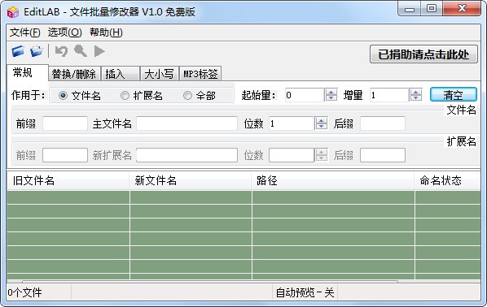Click the EditLAB app icon in title bar
Image resolution: width=487 pixels, height=307 pixels.
click(x=13, y=12)
